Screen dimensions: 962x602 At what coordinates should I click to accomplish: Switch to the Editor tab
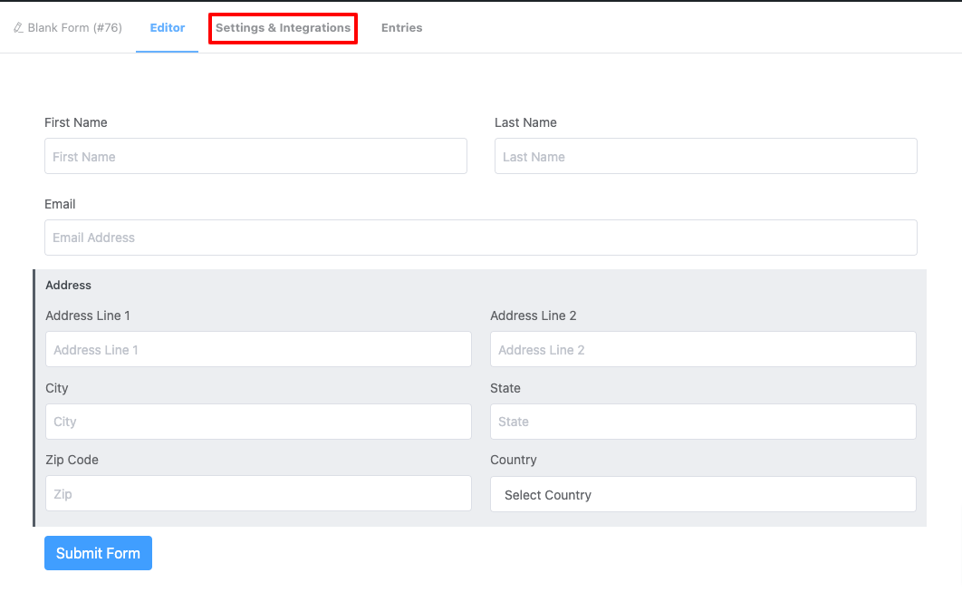168,27
